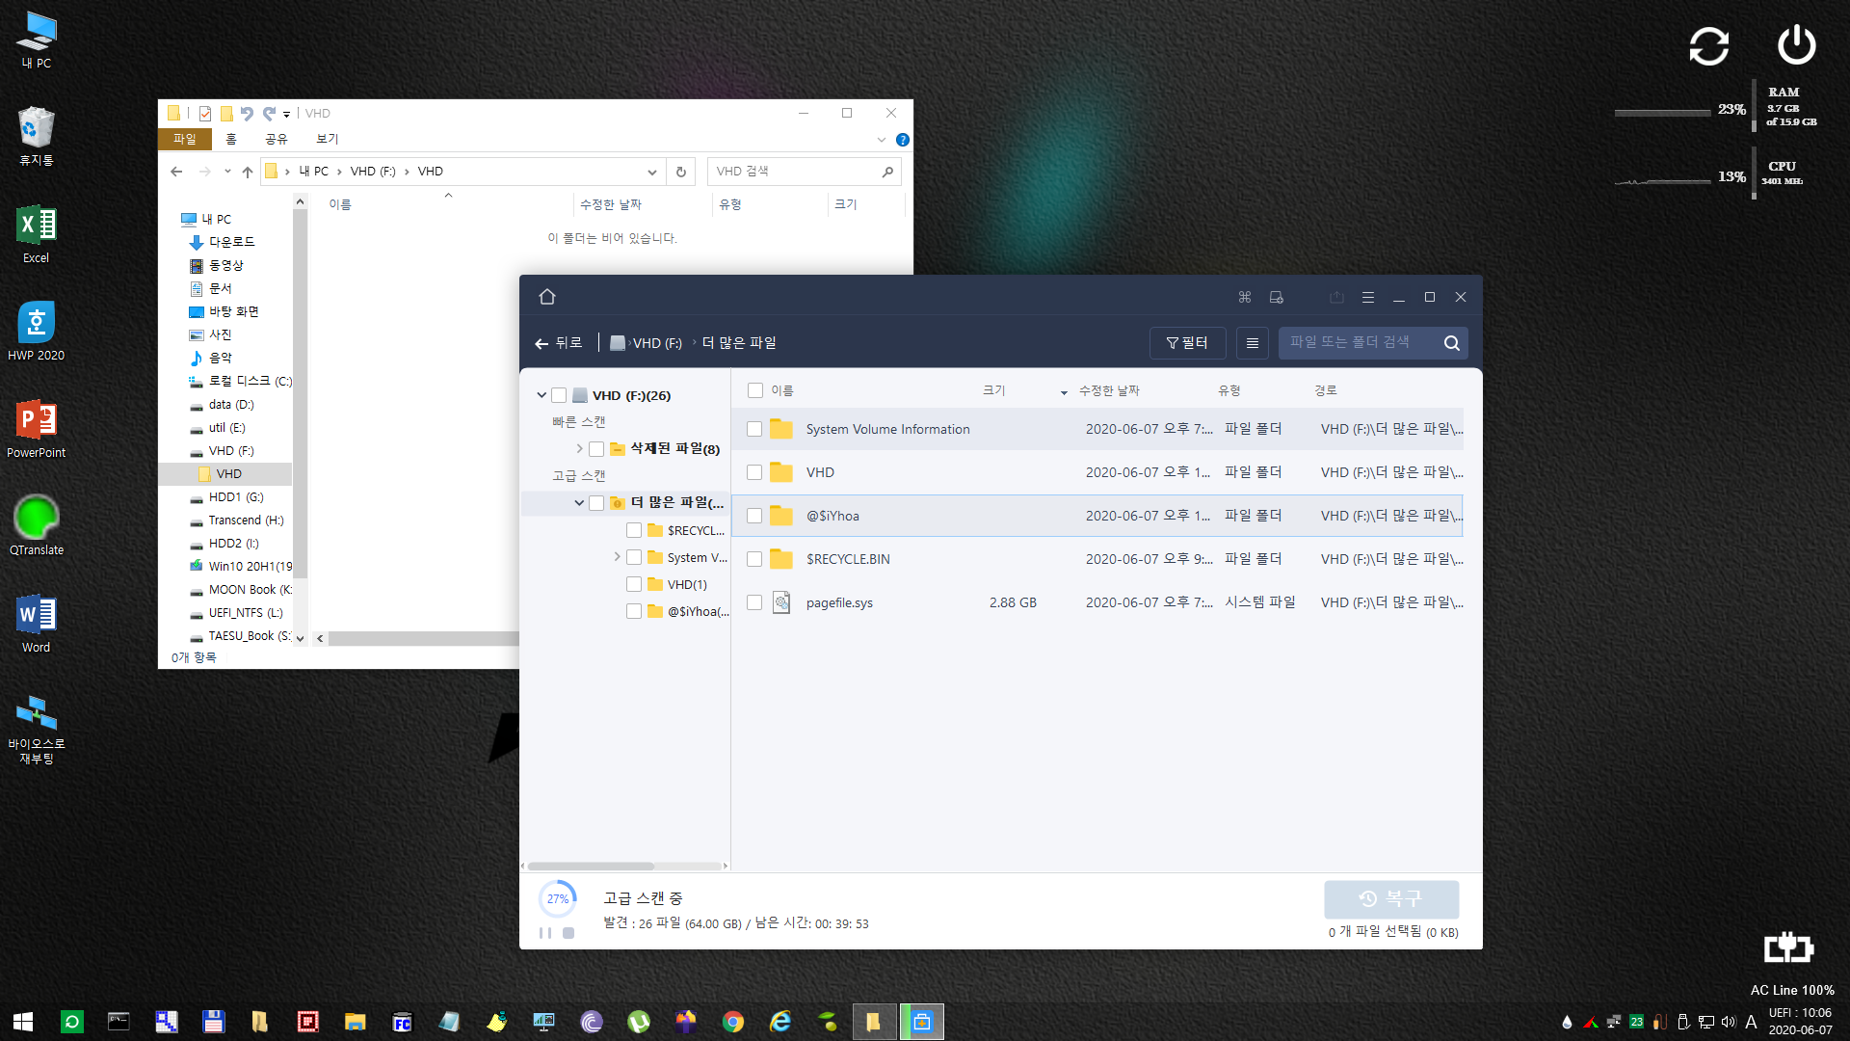Collapse the VHD (F:)(26) tree node

click(x=542, y=395)
